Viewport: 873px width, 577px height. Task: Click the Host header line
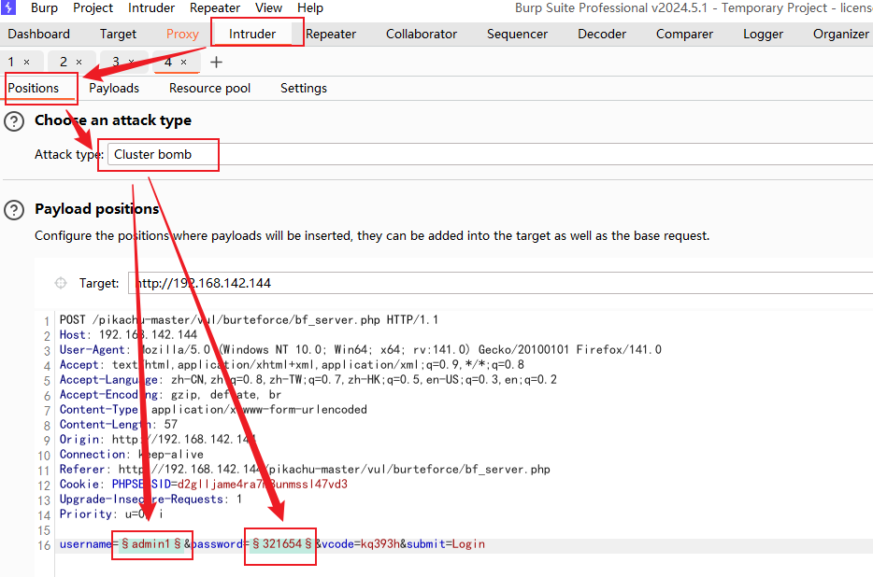[x=128, y=335]
